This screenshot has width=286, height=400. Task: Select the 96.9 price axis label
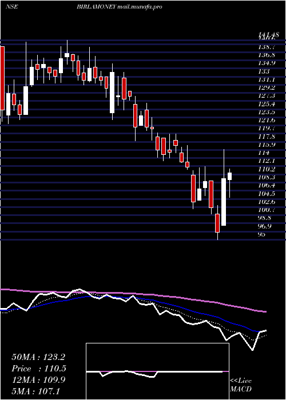point(265,226)
